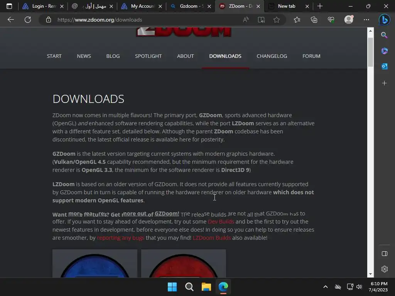The height and width of the screenshot is (296, 395).
Task: Open the tab actions menu icon
Action: (9, 6)
